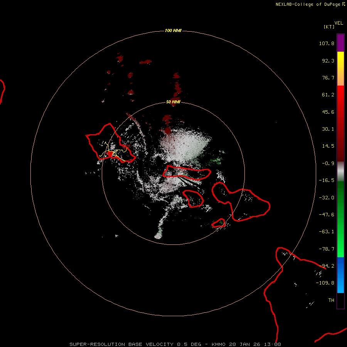This screenshot has height=347, width=347.
Task: Select the -47.6 scale value
Action: [327, 215]
